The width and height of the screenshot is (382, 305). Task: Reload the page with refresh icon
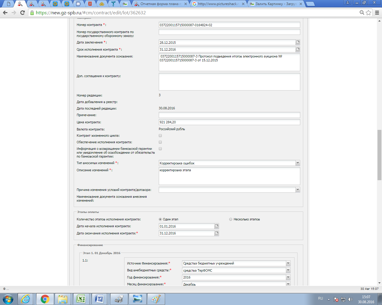[x=22, y=13]
